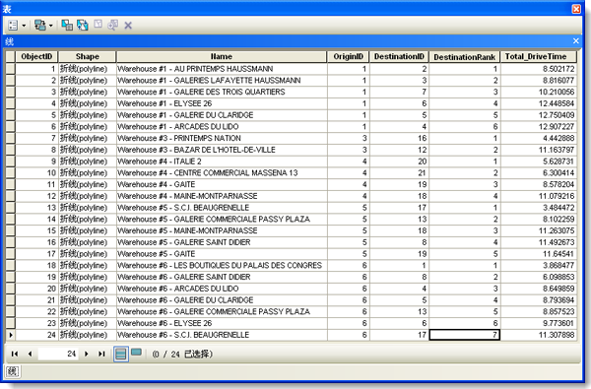Click Warehouse #1 - GALERIE DES TROIS QUARTIERS
This screenshot has width=591, height=389.
(222, 92)
